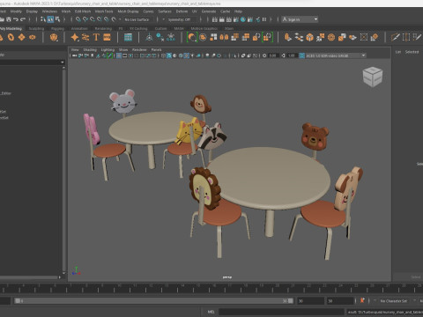Click the super shape sphere shelf icon
The height and width of the screenshot is (317, 423).
pos(54,37)
